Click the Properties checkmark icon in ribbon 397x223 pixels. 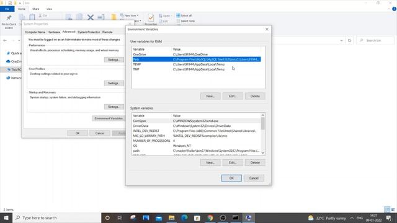(151, 18)
